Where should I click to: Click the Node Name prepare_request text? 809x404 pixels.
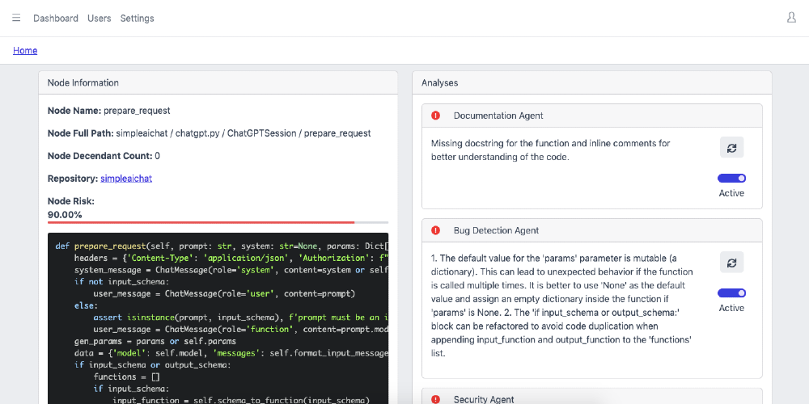coord(109,110)
